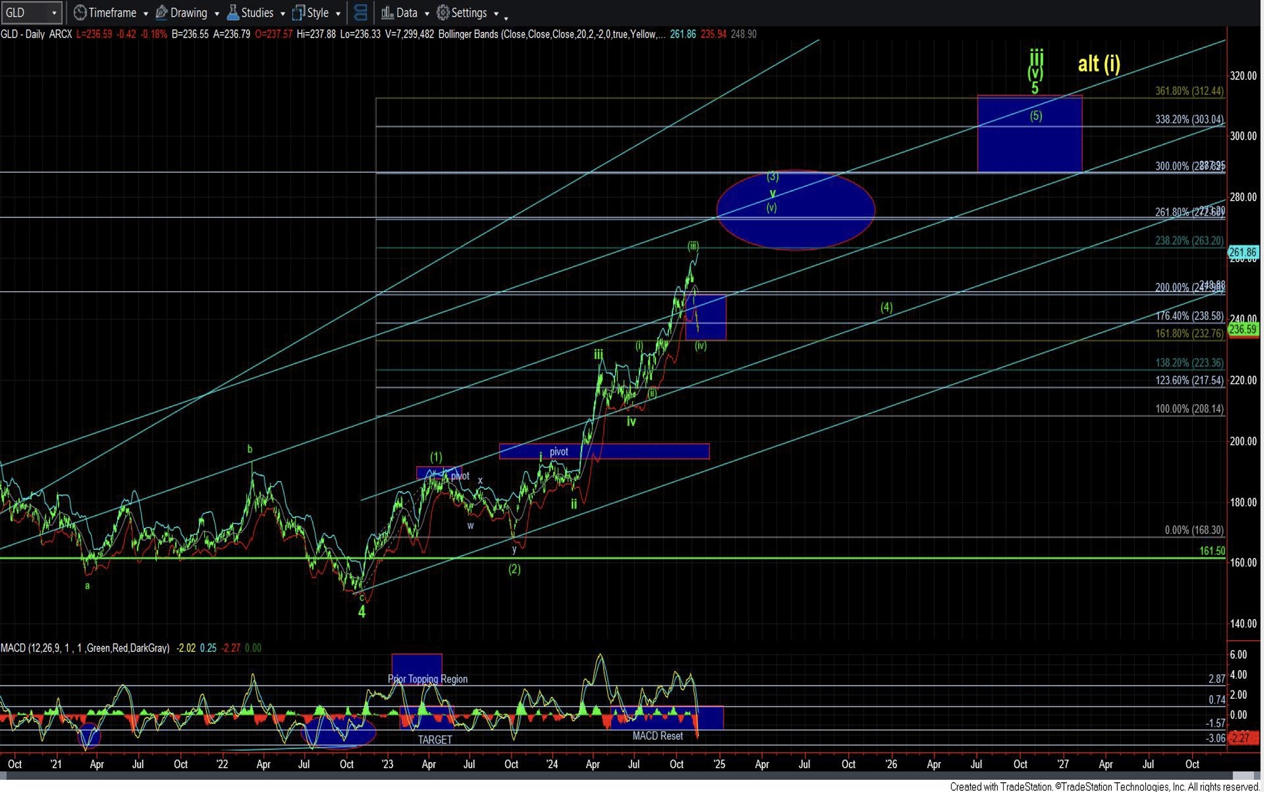Click the green 161.50 support line label
Screen dimensions: 1264x792
click(x=1212, y=551)
